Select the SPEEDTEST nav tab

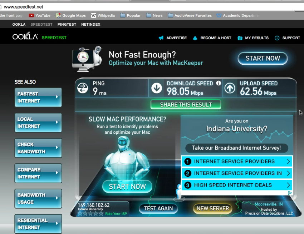[x=41, y=24]
